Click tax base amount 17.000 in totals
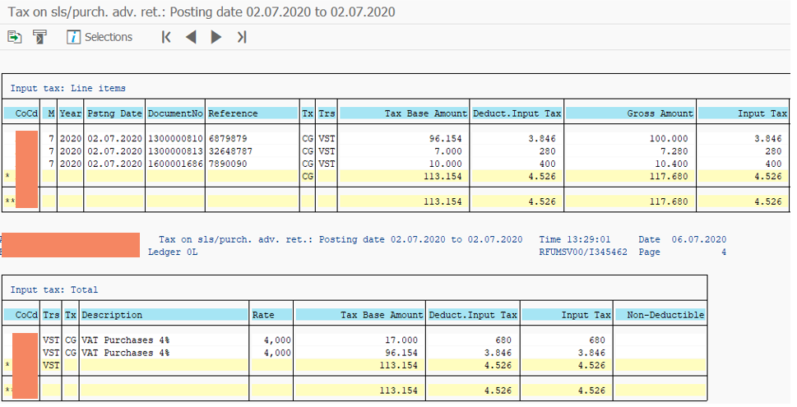This screenshot has height=407, width=797. [x=401, y=340]
